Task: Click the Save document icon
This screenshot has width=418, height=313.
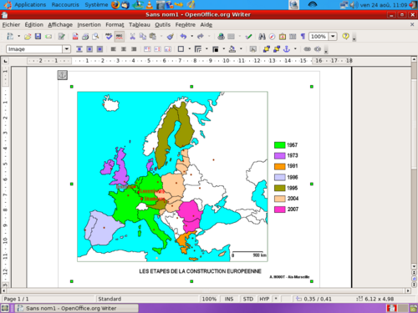Action: click(38, 37)
